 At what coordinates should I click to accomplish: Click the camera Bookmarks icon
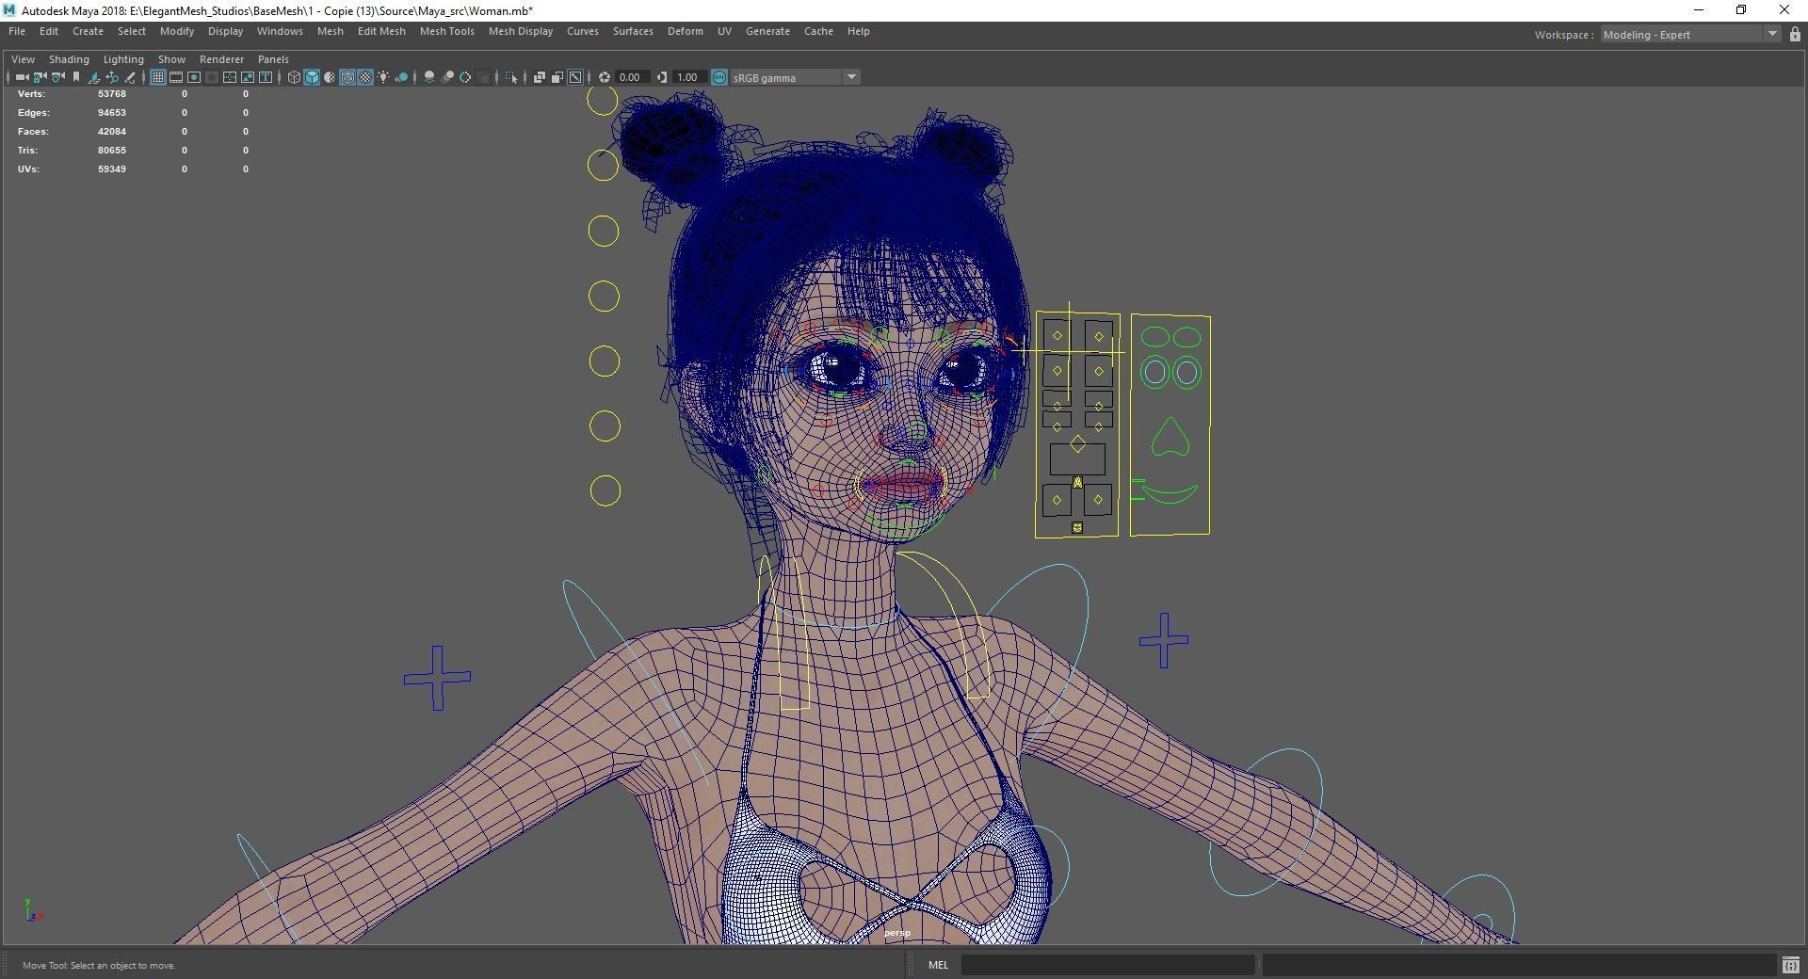pyautogui.click(x=76, y=77)
